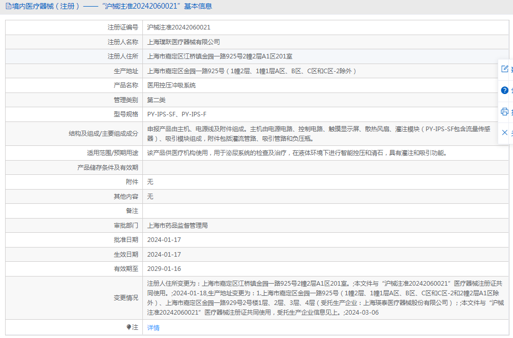Screen dimensions: 513x338
Task: Select the 其他内容 label
Action: point(126,196)
